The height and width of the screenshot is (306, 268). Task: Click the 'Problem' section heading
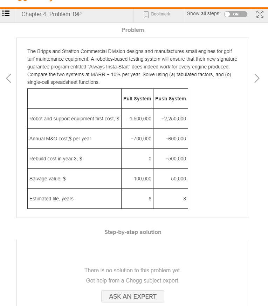[132, 30]
